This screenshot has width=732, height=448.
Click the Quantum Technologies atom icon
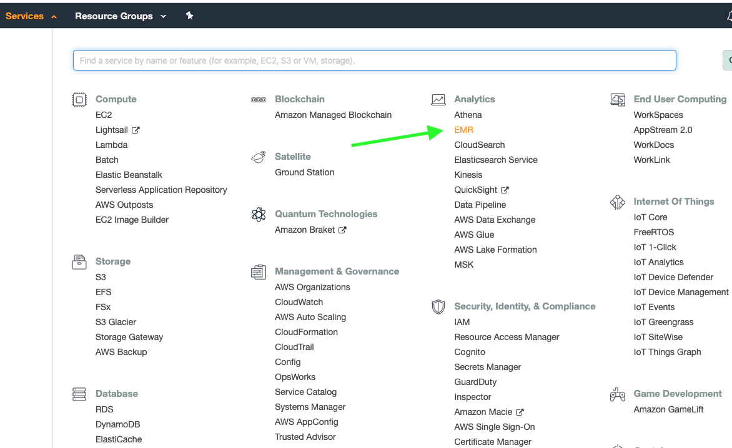coord(259,215)
